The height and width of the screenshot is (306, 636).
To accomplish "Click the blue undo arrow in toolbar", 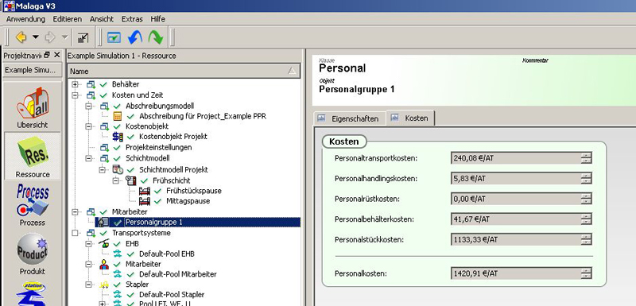I will (135, 37).
